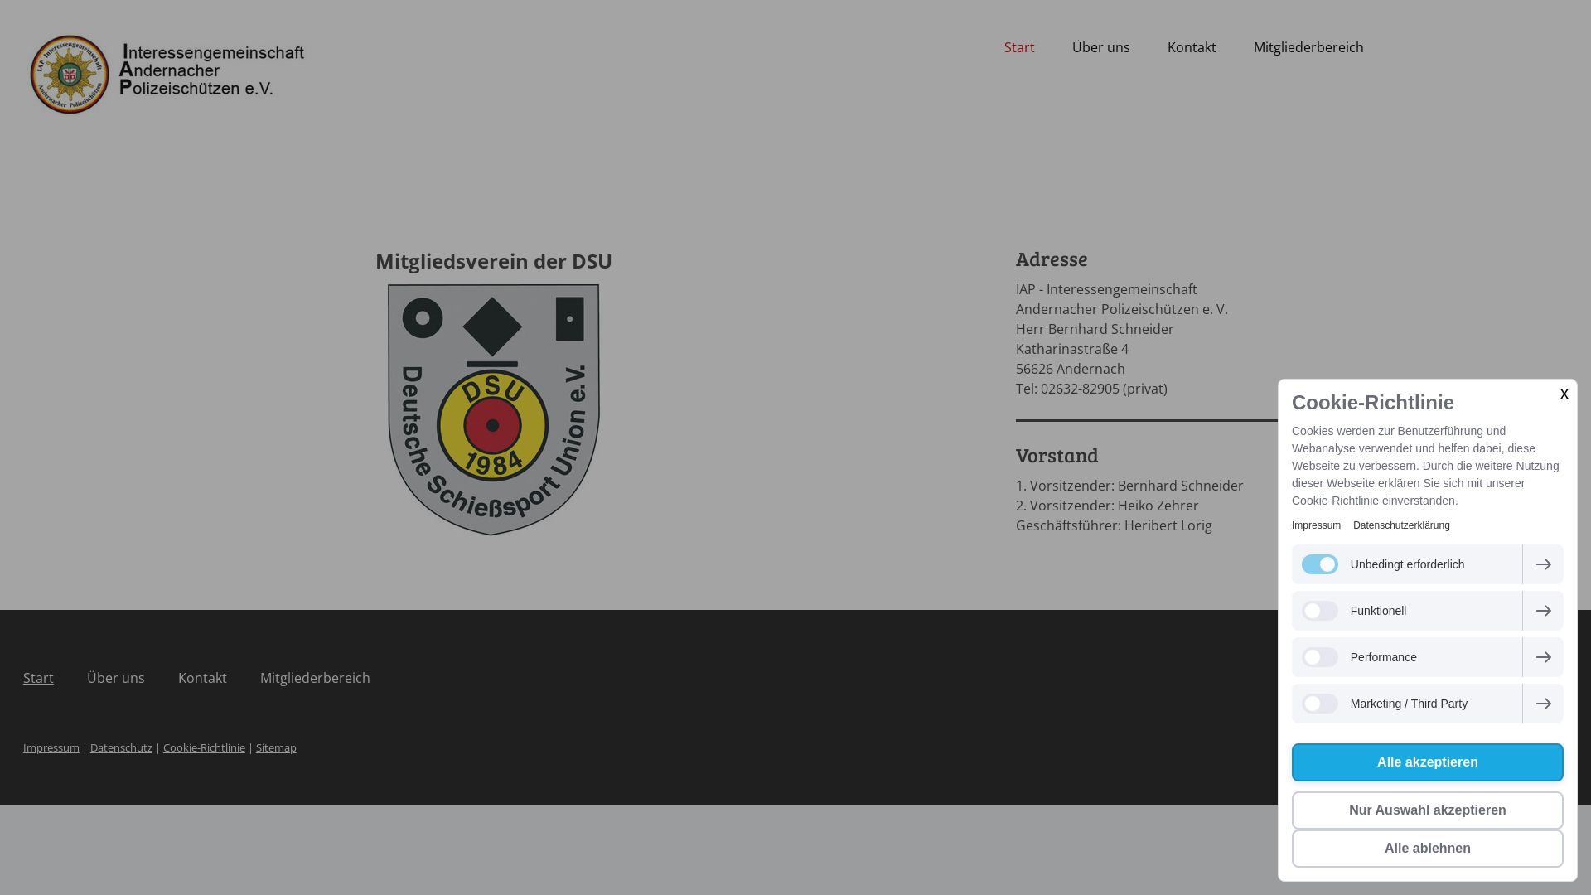Click the Herr Bernhard Schneider address line
The width and height of the screenshot is (1591, 895).
click(1095, 329)
